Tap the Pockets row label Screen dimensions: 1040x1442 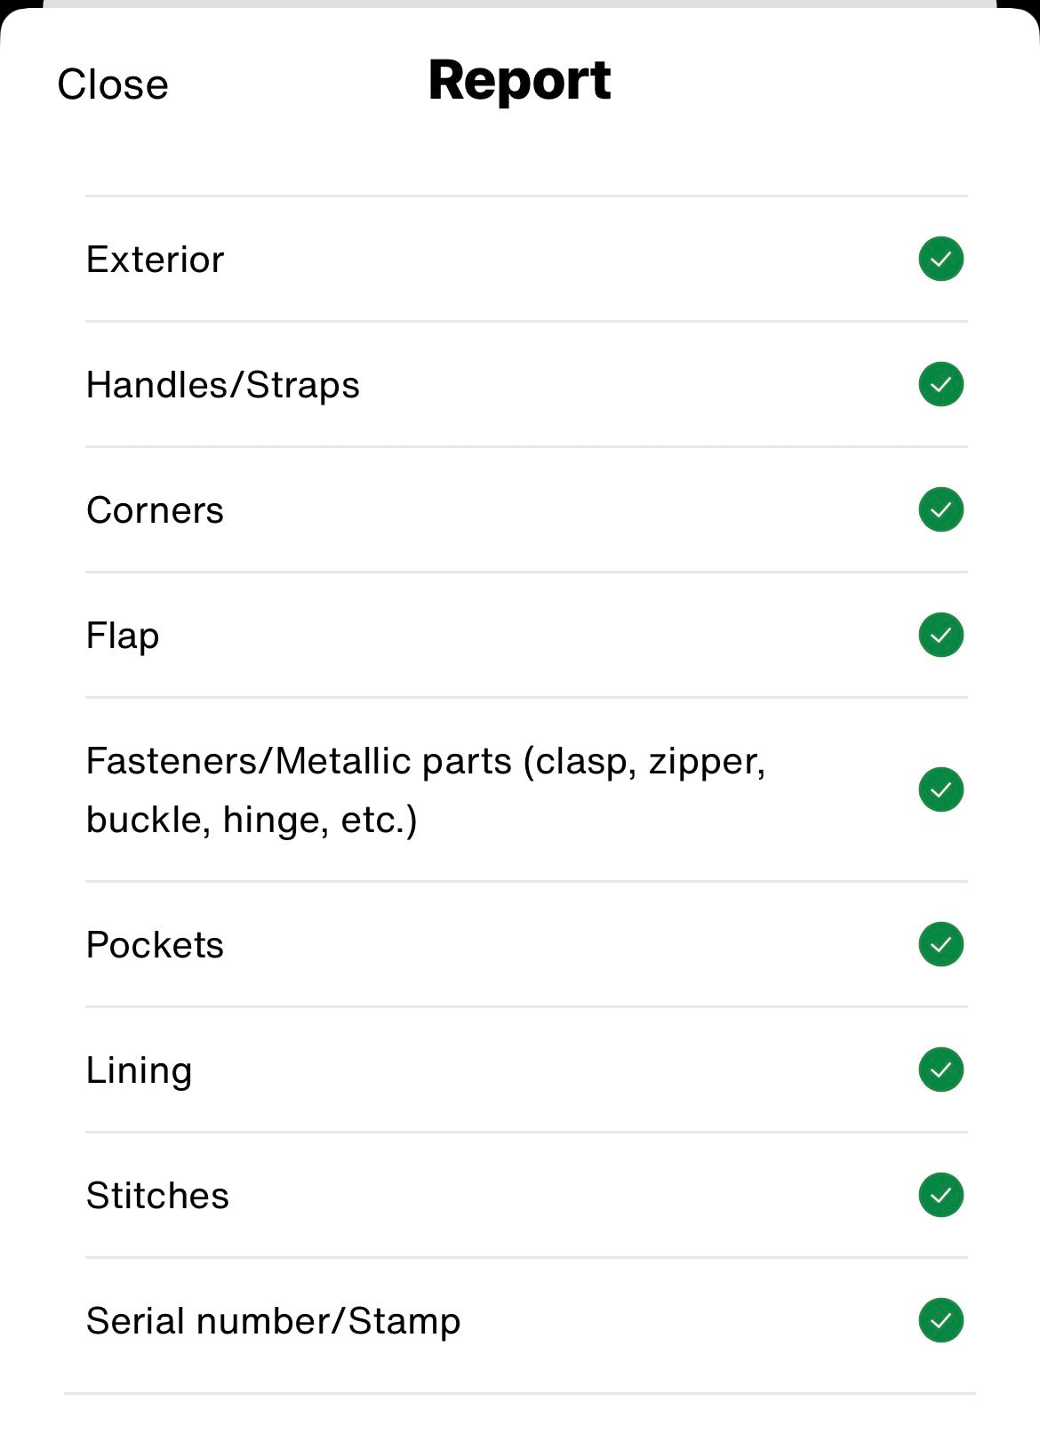156,945
